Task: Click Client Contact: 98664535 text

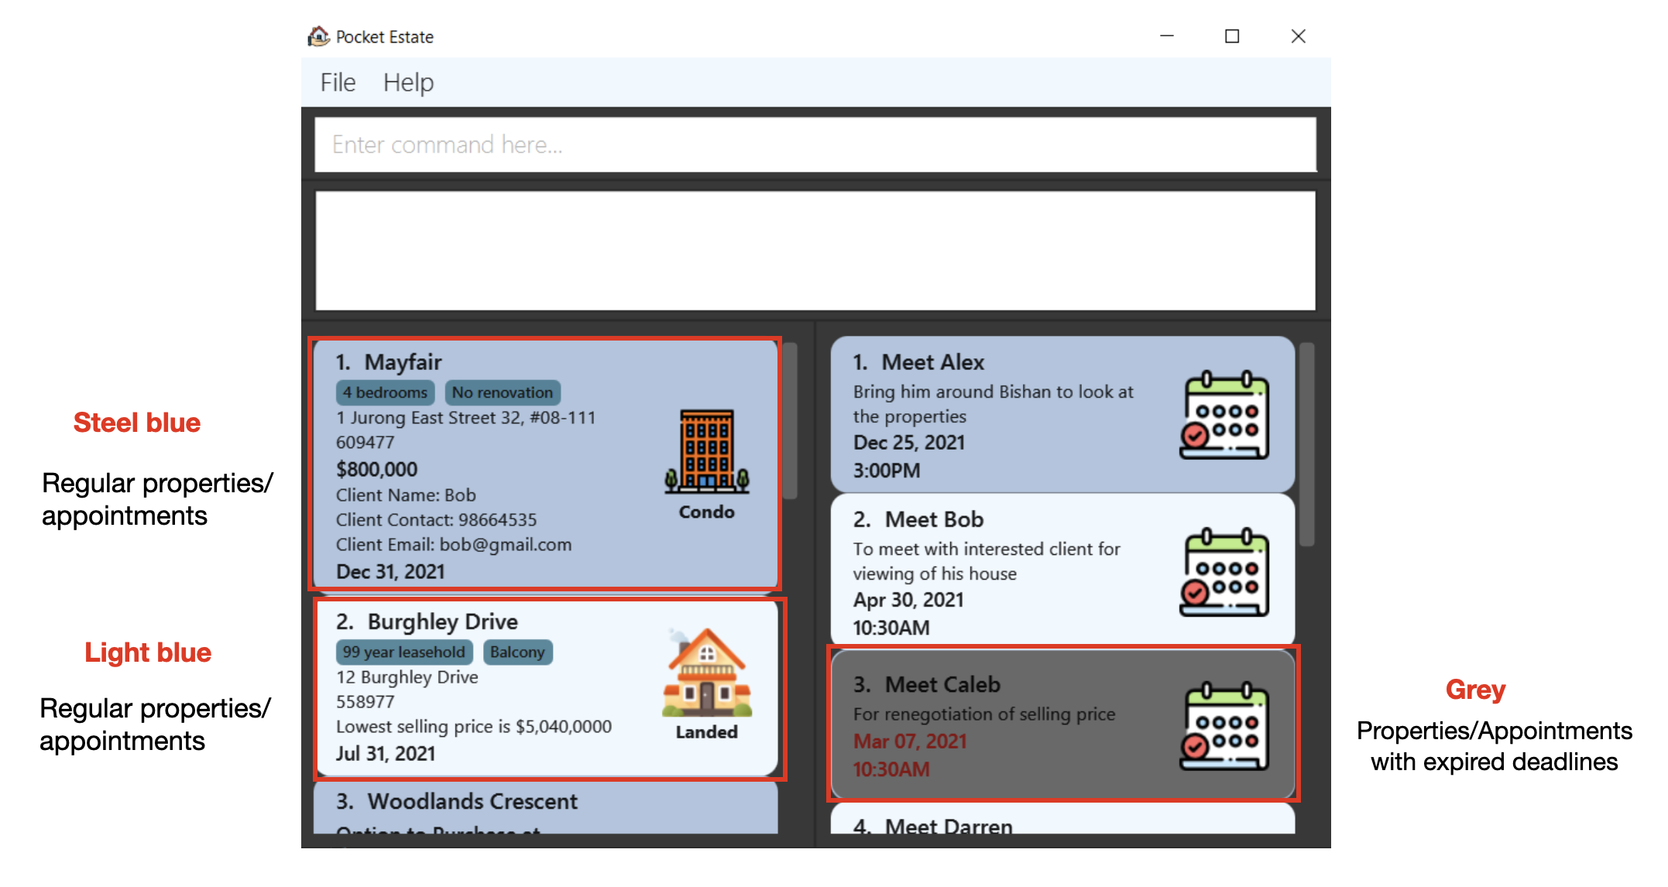Action: [436, 520]
